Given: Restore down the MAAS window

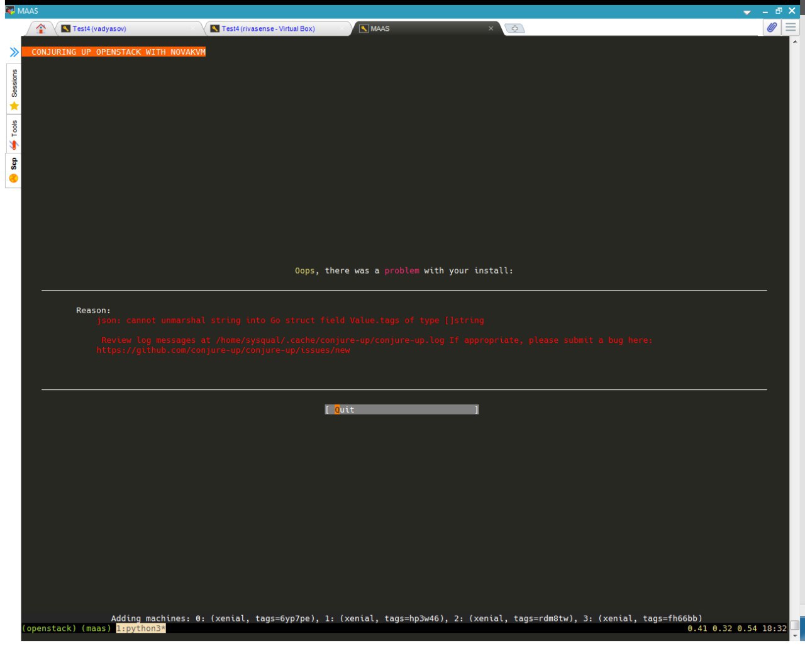Looking at the screenshot, I should click(779, 11).
